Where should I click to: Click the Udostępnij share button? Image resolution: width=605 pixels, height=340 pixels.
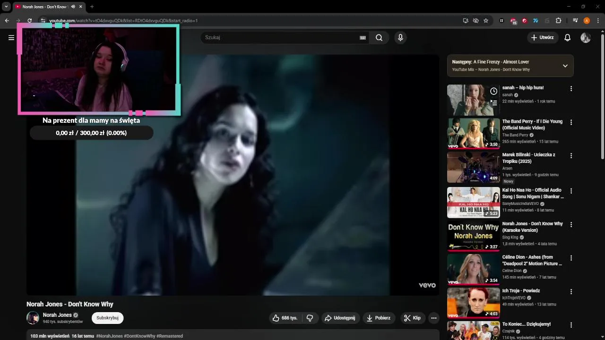click(x=340, y=318)
